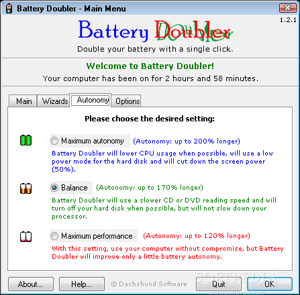Click the Dachshund Software copyright text

click(x=149, y=284)
